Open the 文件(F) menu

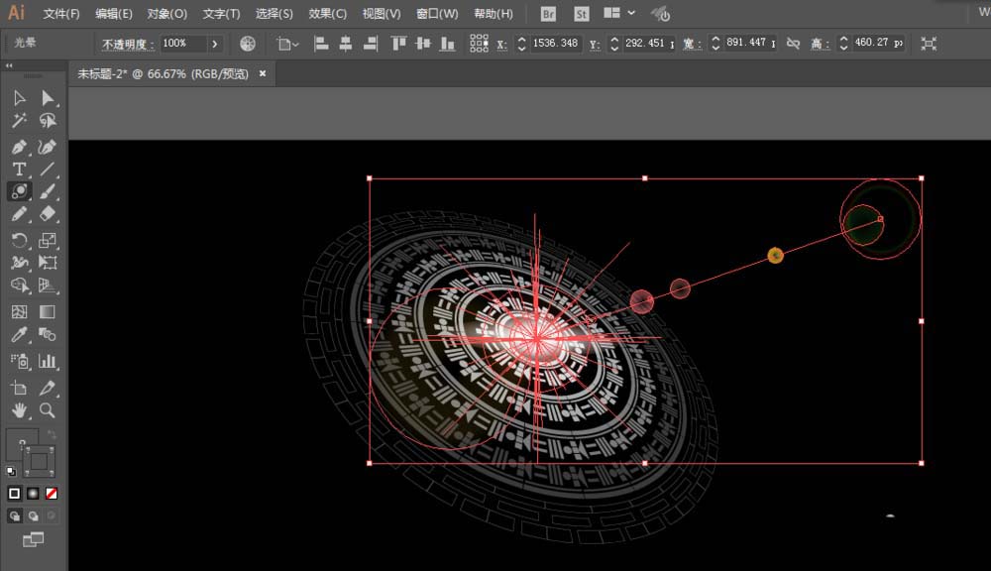[x=61, y=14]
